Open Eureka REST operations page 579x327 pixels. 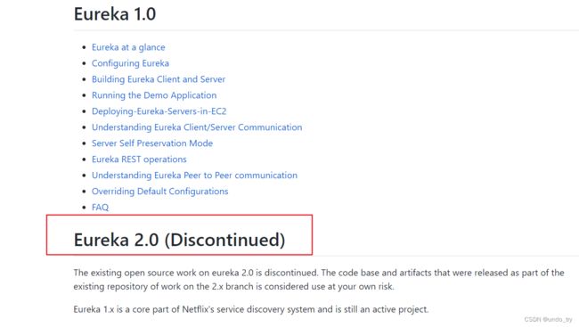[x=139, y=159]
